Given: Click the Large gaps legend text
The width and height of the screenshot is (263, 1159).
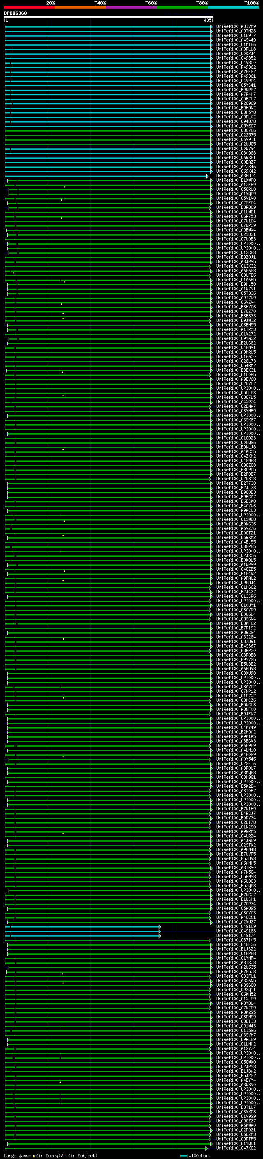Looking at the screenshot, I should click(51, 1156).
